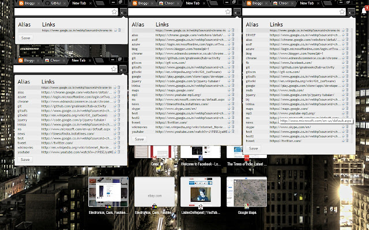369x230 pixels.
Task: Open Welcome to Facebook thumbnail
Action: point(201,152)
